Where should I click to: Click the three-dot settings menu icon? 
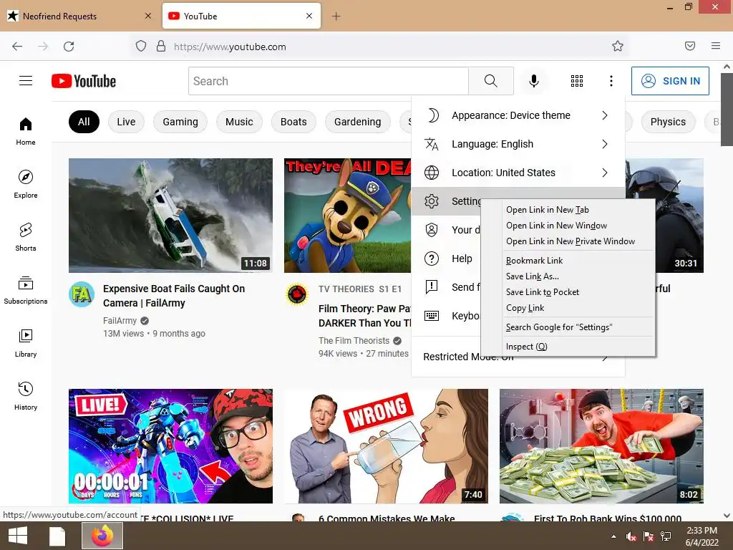pyautogui.click(x=611, y=81)
